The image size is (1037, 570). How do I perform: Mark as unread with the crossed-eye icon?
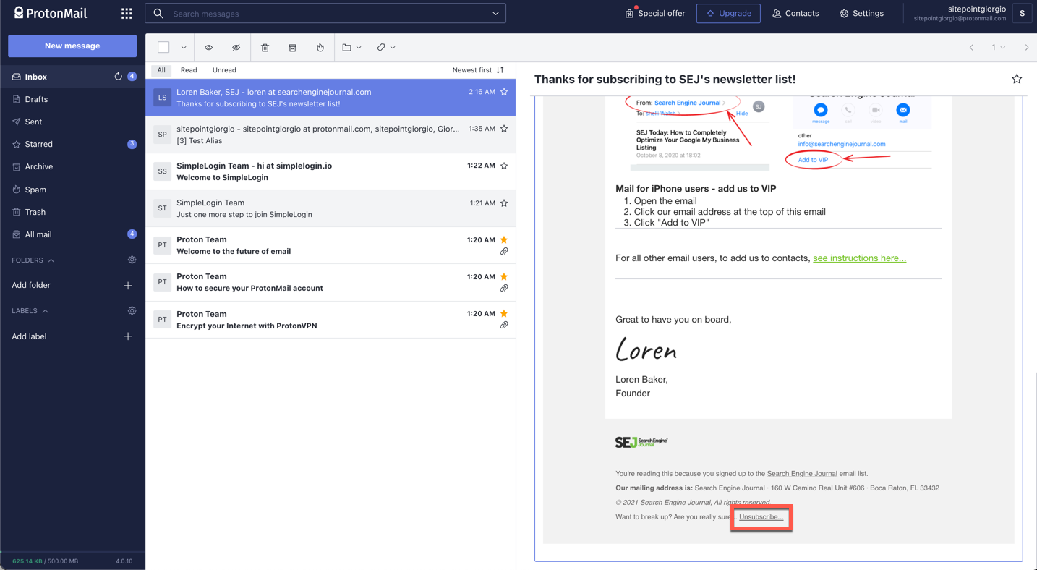tap(236, 48)
